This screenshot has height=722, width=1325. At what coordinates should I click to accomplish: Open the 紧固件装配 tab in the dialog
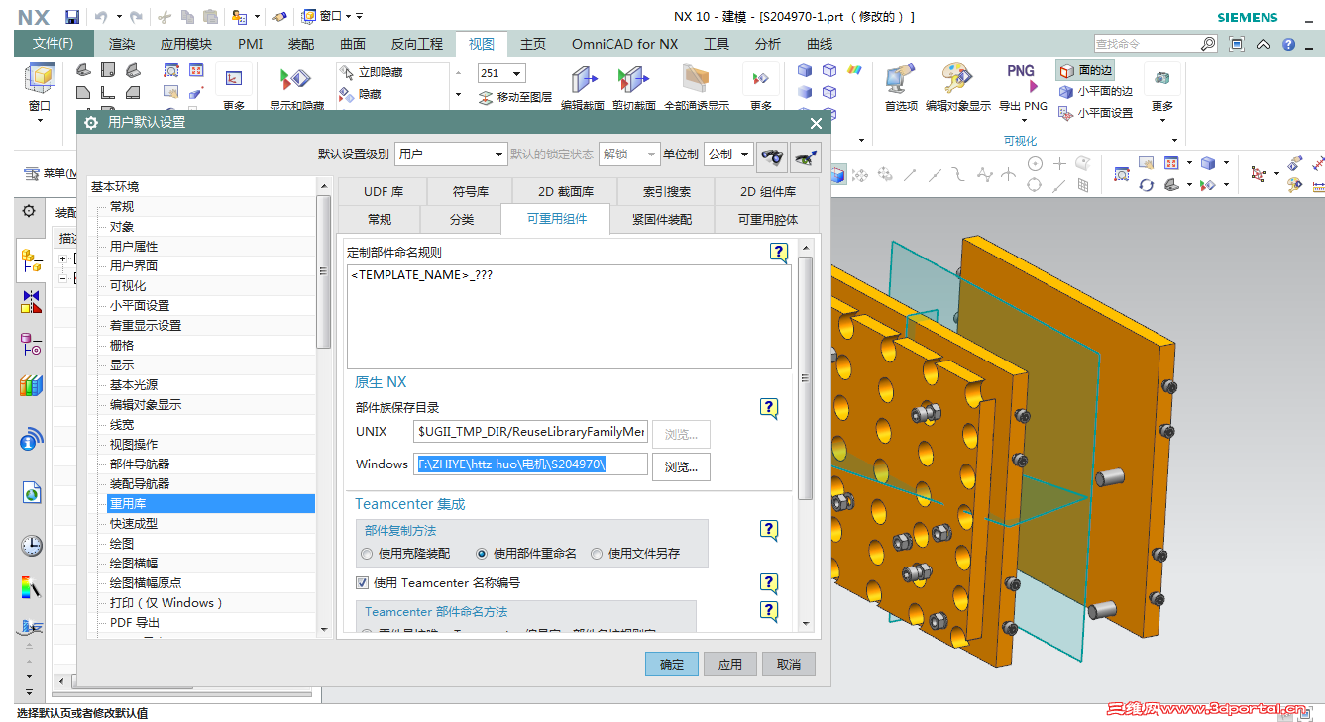(x=662, y=219)
